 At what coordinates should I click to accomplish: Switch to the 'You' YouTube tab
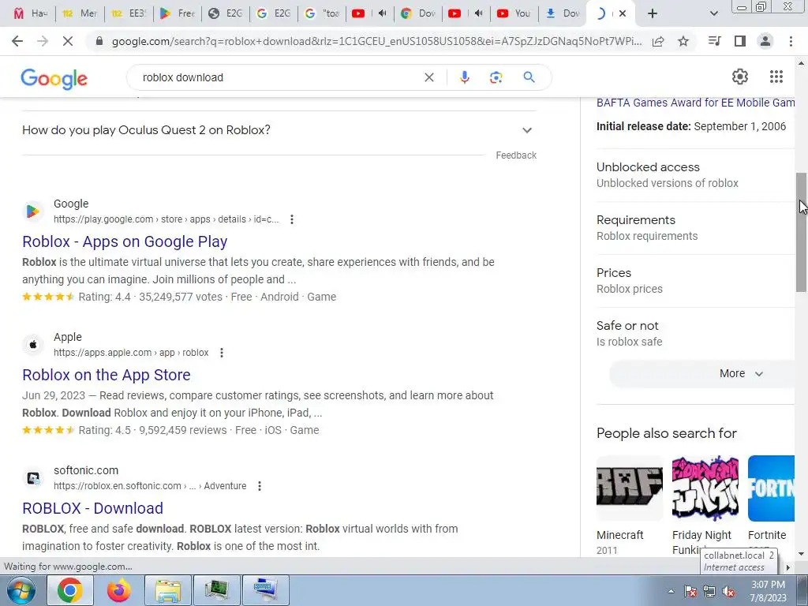point(514,13)
